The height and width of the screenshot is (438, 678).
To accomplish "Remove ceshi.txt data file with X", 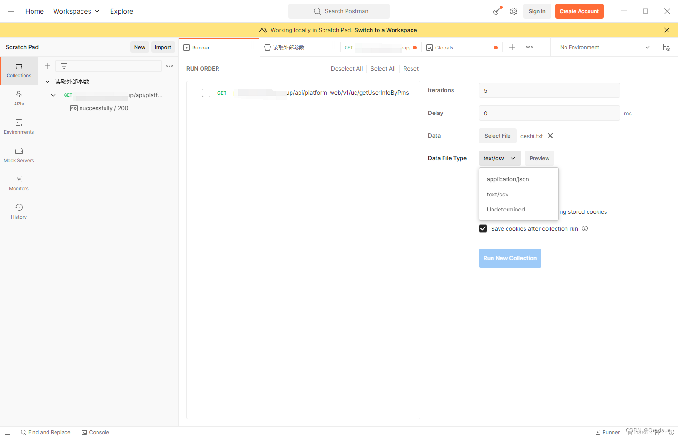I will pyautogui.click(x=550, y=136).
